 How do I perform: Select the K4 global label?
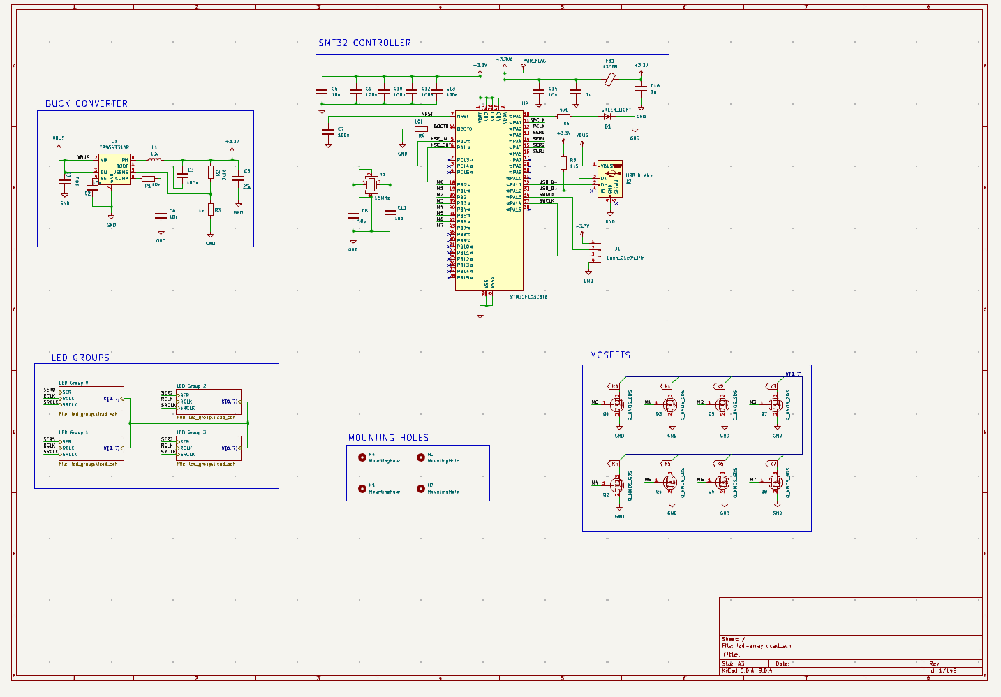pyautogui.click(x=614, y=464)
